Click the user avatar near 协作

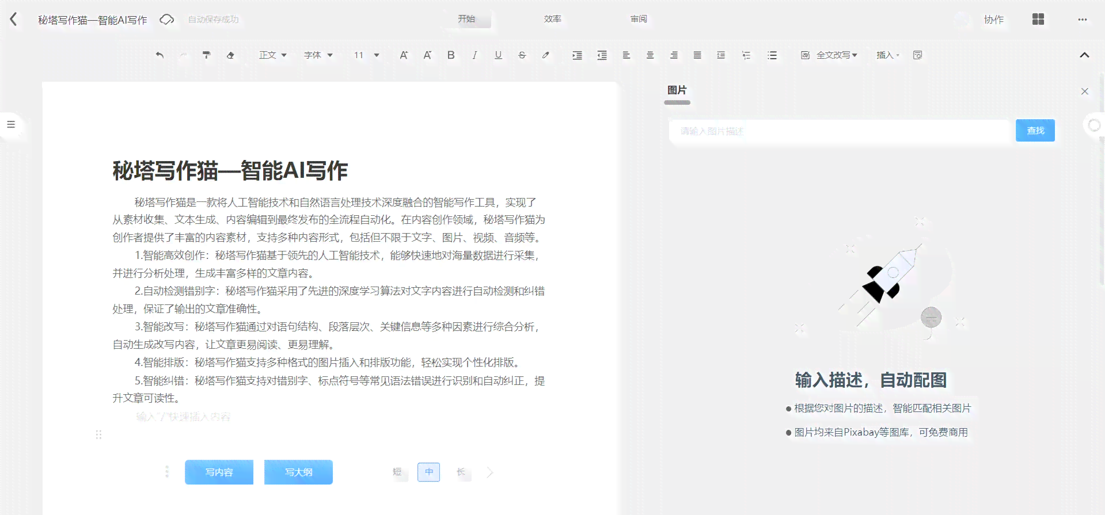(x=962, y=20)
